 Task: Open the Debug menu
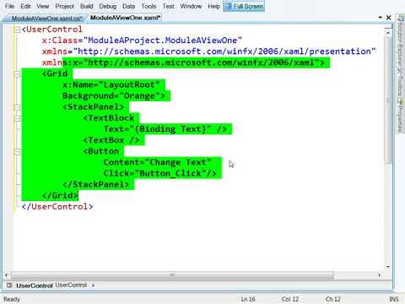pos(107,6)
